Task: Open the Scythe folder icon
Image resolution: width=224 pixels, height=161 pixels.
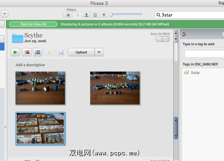Action: pyautogui.click(x=17, y=38)
